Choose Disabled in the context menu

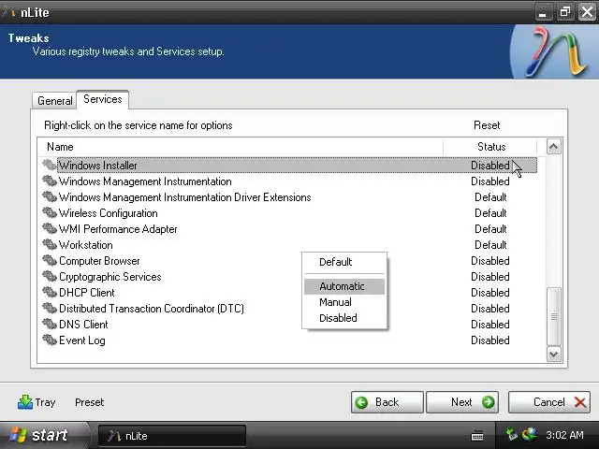click(344, 318)
